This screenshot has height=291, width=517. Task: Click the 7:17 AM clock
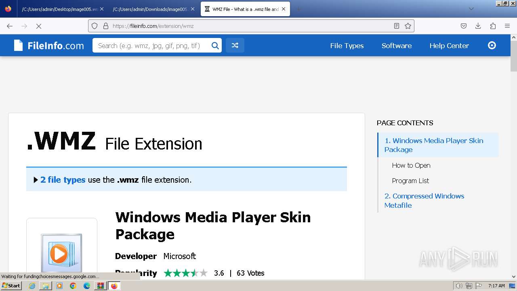(x=496, y=286)
